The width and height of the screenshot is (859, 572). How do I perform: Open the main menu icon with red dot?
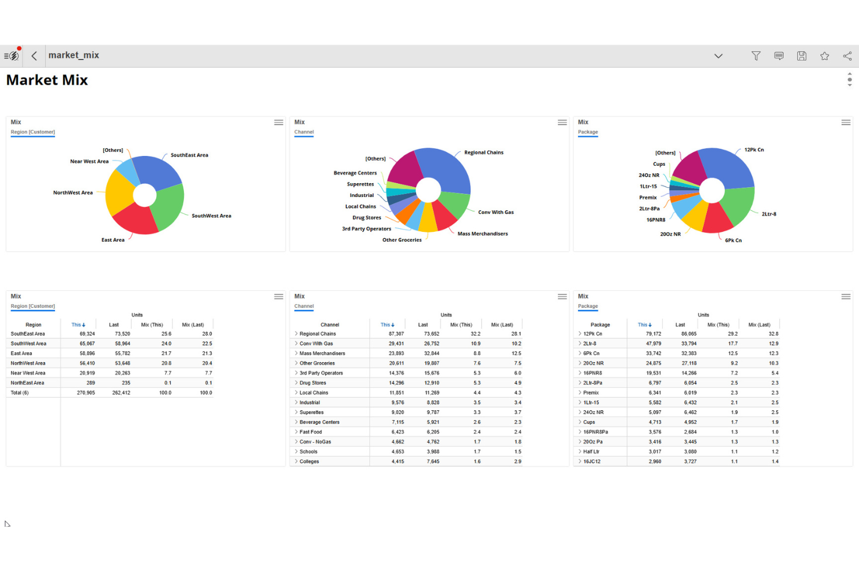pos(12,55)
